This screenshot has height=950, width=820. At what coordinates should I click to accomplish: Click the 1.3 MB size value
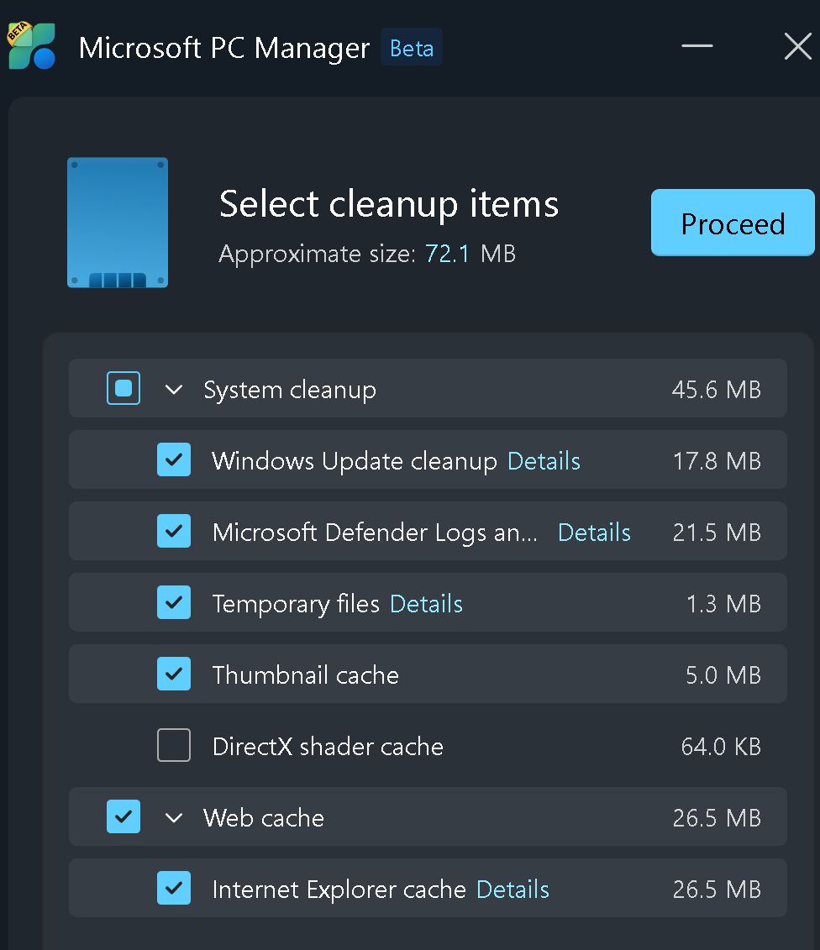(x=723, y=604)
